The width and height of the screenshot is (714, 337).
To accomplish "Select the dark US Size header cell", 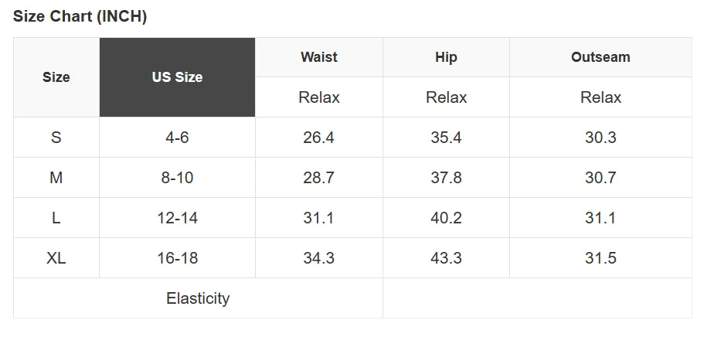I will point(177,77).
